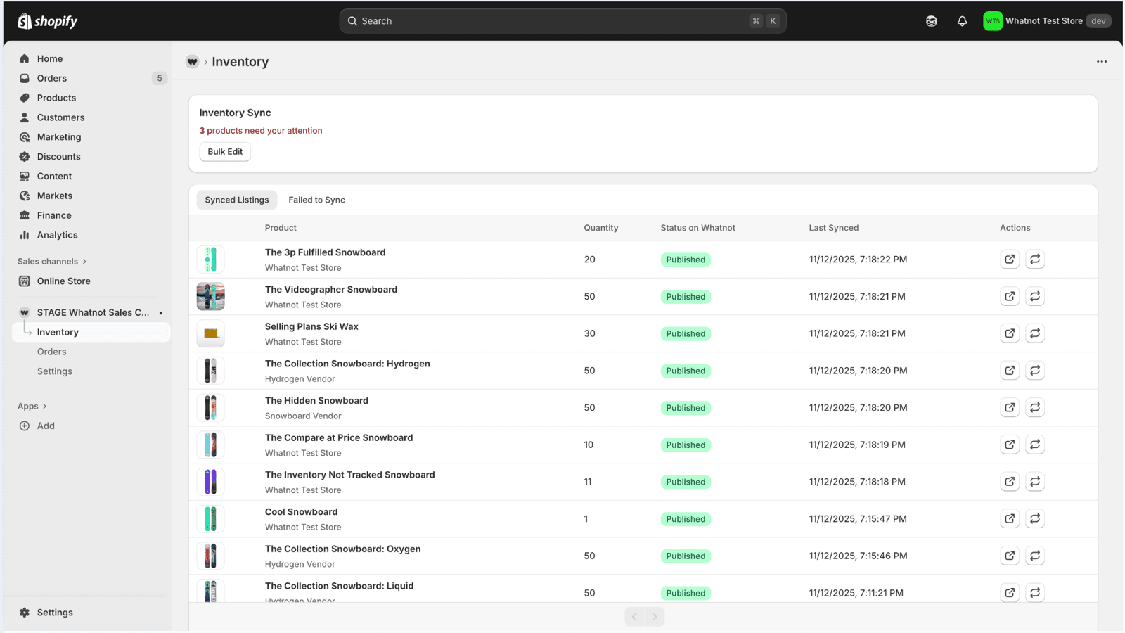The height and width of the screenshot is (633, 1125).
Task: Open external link for Selling Plans Ski Wax
Action: (x=1010, y=333)
